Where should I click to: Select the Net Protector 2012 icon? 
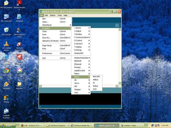pos(19,32)
